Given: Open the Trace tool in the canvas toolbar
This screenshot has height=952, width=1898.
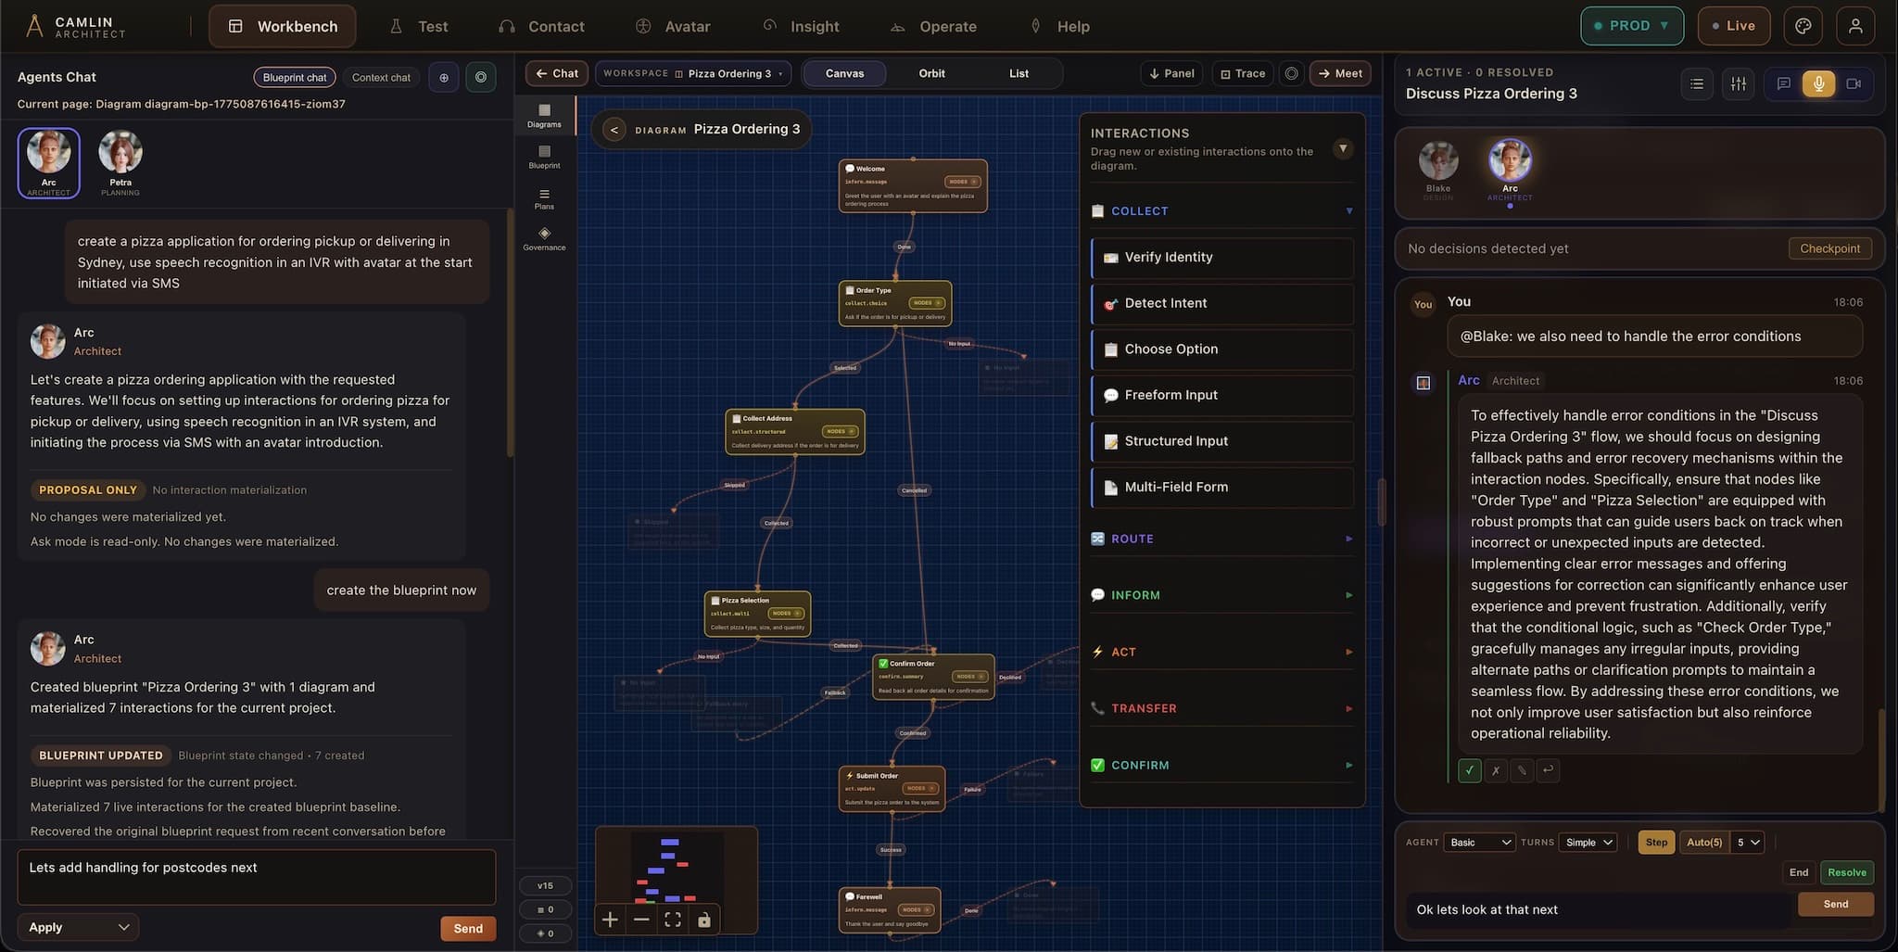Looking at the screenshot, I should (1242, 73).
